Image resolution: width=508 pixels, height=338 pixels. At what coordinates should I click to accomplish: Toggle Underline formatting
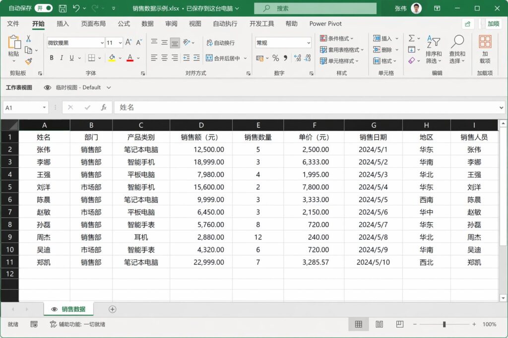(71, 58)
